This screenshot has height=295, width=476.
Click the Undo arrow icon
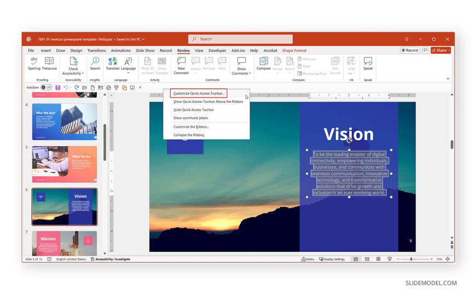(x=65, y=88)
